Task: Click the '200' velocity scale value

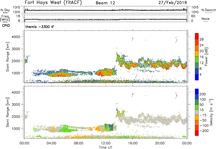Action: point(203,94)
